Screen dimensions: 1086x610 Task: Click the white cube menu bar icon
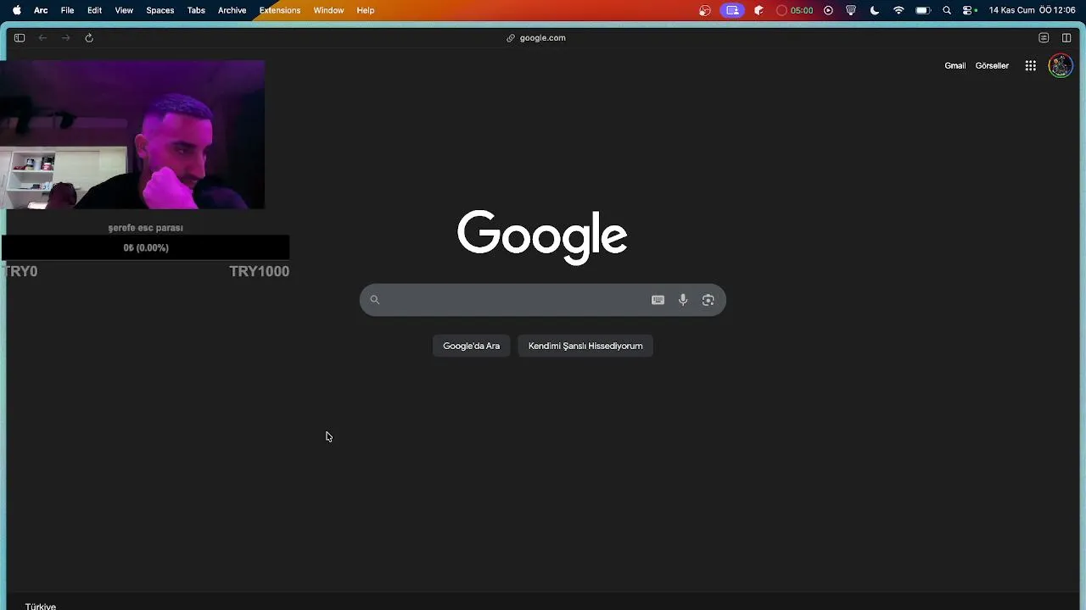pyautogui.click(x=759, y=10)
